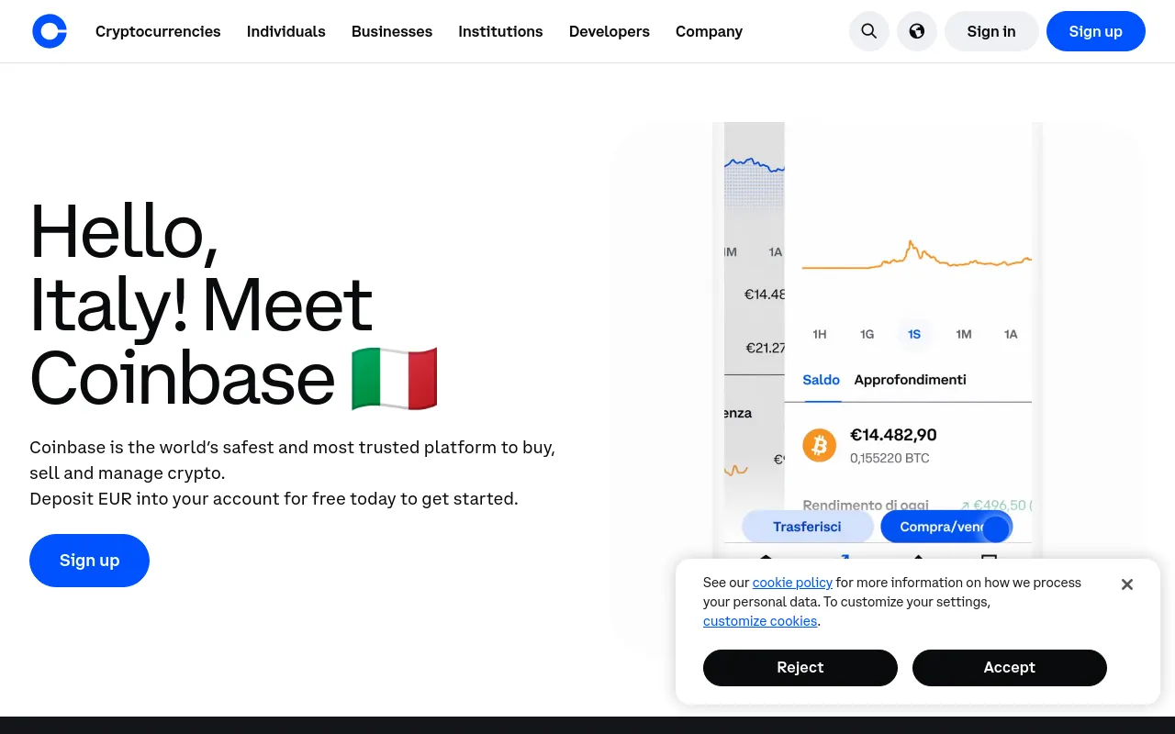
Task: Open the search icon in the navigation bar
Action: pyautogui.click(x=868, y=30)
